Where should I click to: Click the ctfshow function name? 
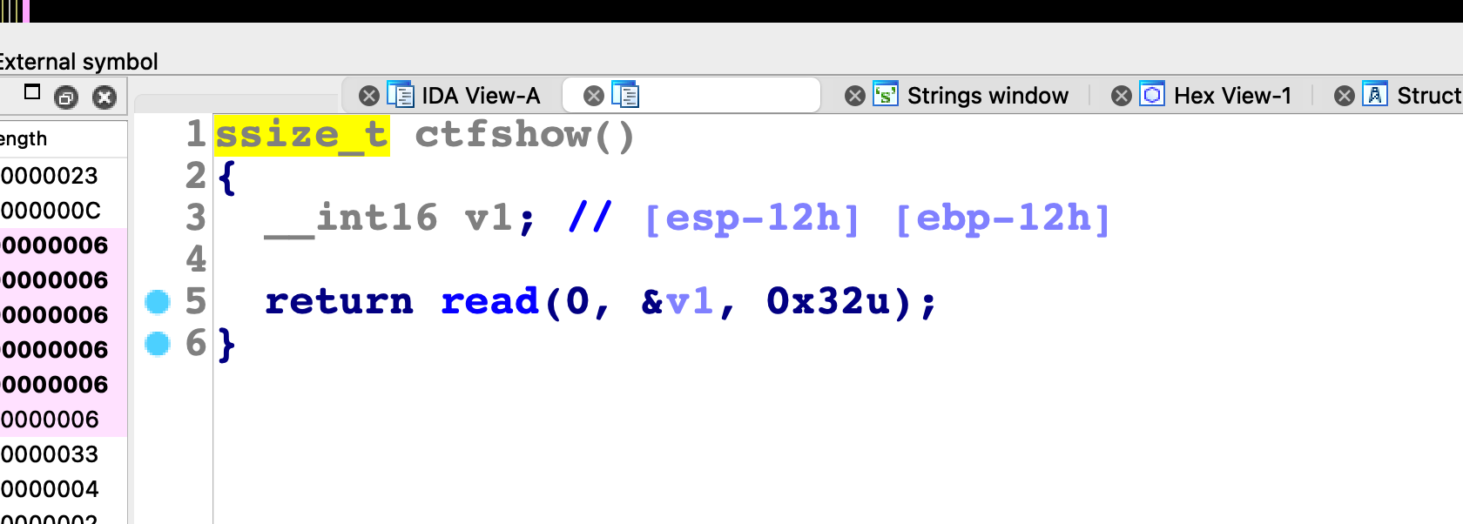[503, 135]
